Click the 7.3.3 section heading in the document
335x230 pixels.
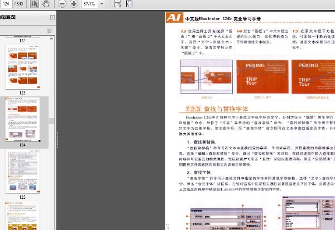pos(218,109)
